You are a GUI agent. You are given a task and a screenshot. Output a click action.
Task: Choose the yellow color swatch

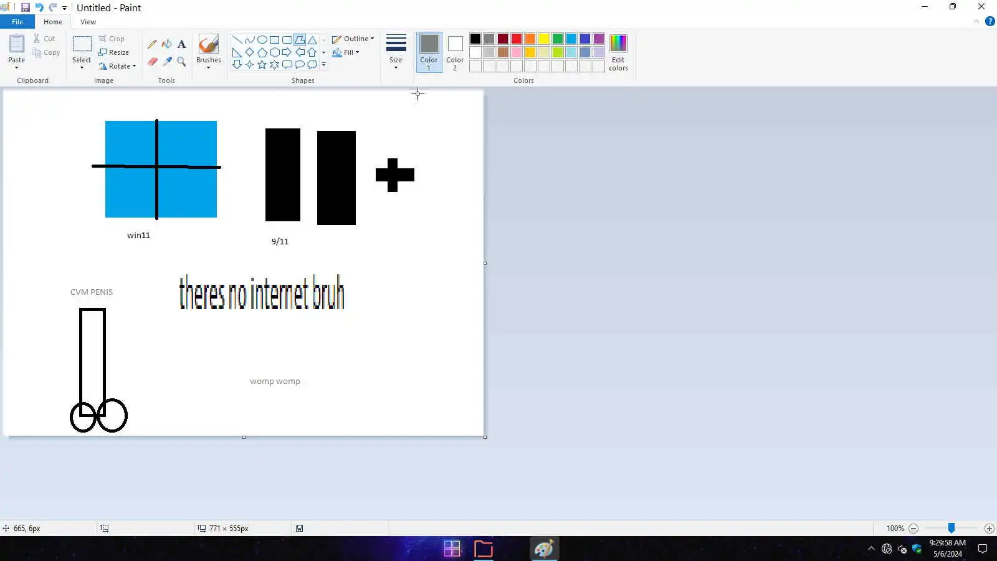(544, 39)
